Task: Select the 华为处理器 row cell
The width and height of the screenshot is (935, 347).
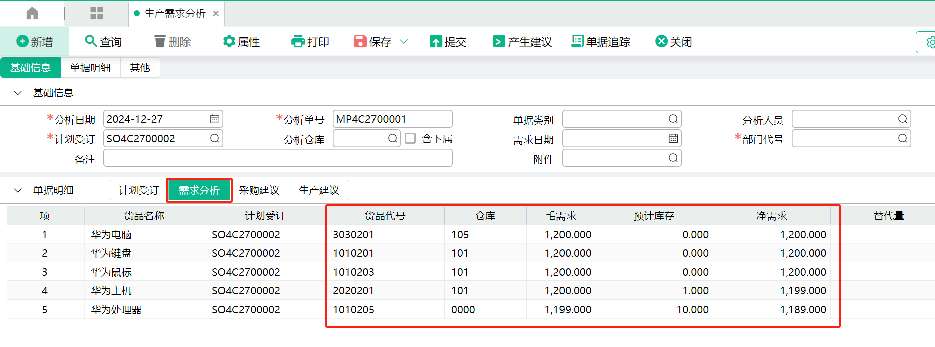Action: 144,310
